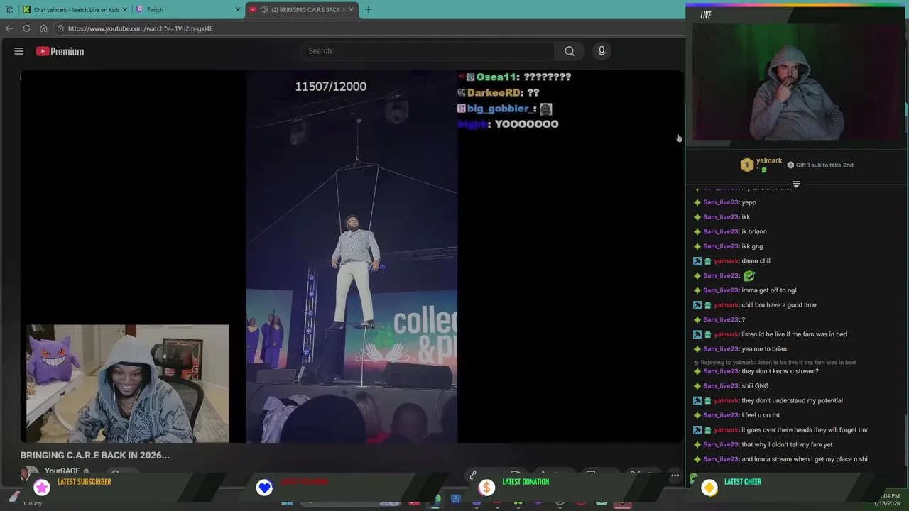The image size is (909, 511).
Task: Click yalmark on 'chill bru have a good time'
Action: [x=726, y=304]
